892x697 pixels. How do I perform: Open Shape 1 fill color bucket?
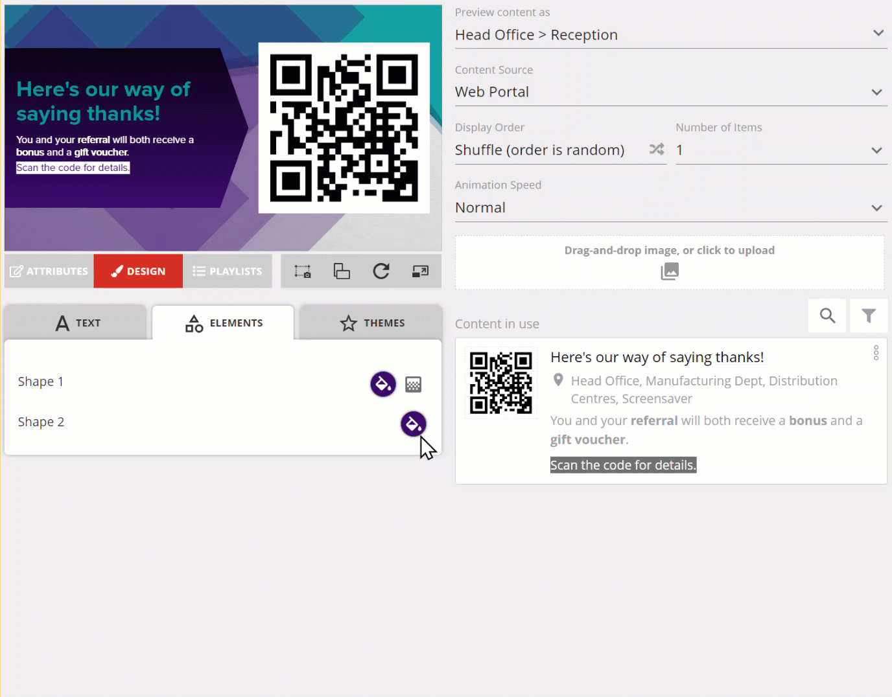click(x=383, y=384)
